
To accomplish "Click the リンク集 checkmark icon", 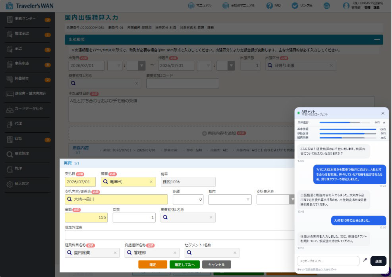I will point(295,6).
